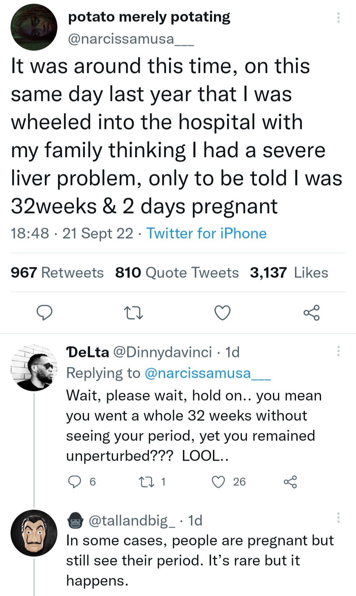The width and height of the screenshot is (356, 596).
Task: Open potato merely potating profile picture
Action: (x=34, y=27)
